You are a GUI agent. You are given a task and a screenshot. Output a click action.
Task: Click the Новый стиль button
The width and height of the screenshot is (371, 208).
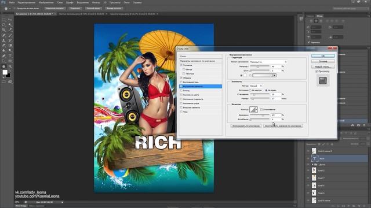click(323, 67)
